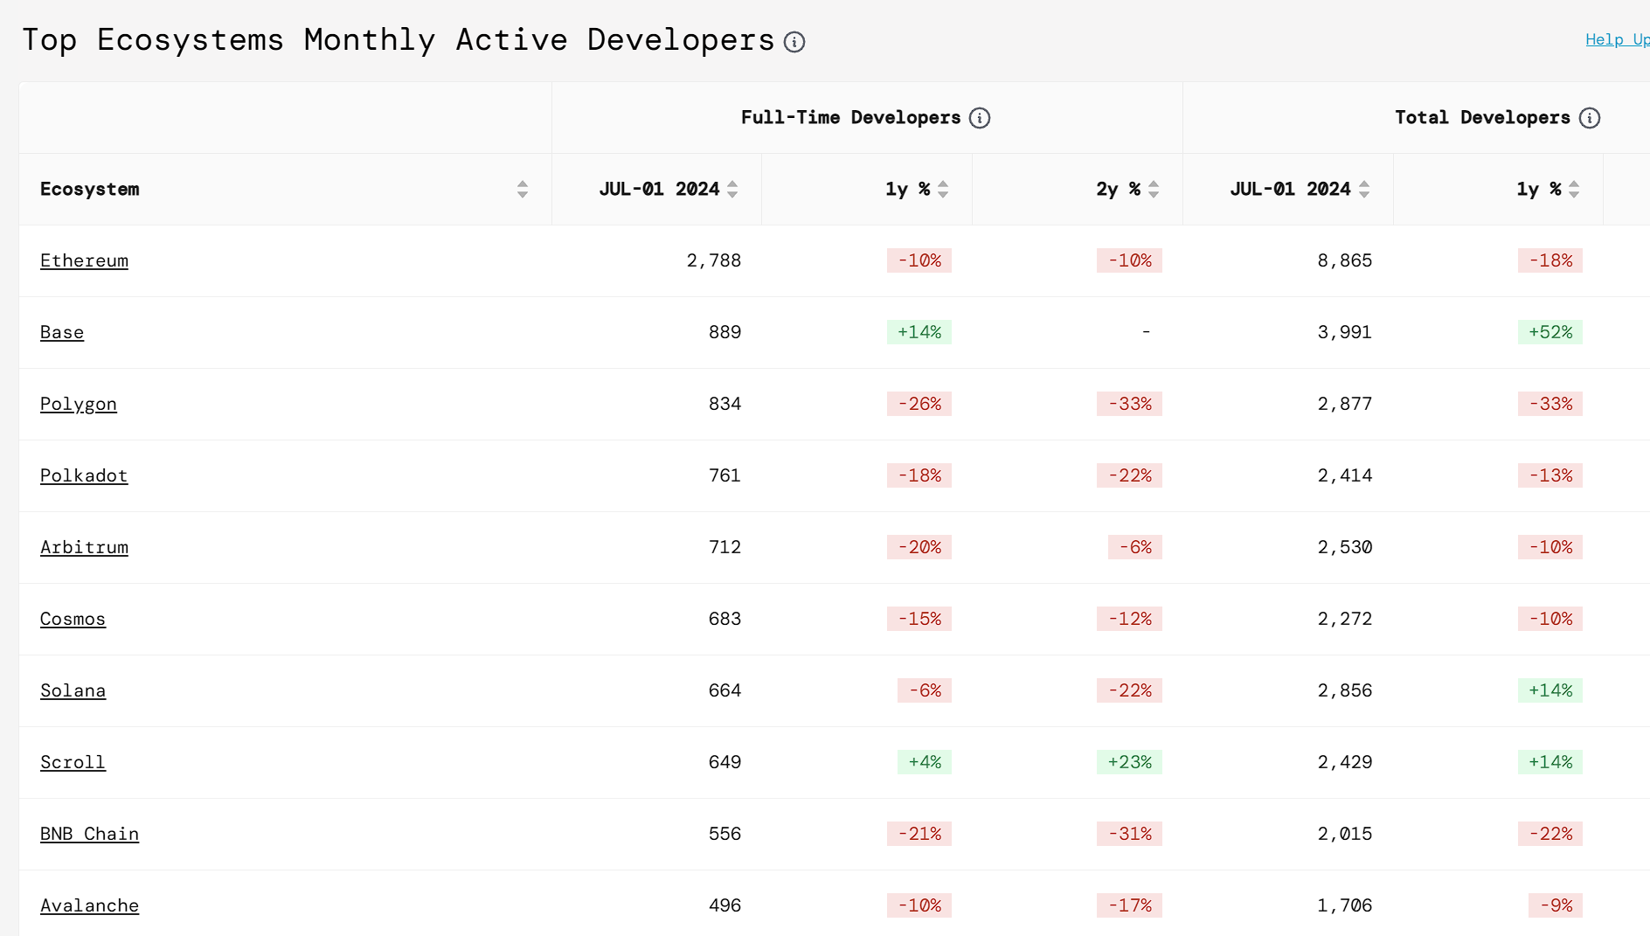Select Scroll full-time value 649
The width and height of the screenshot is (1650, 936).
coord(724,762)
